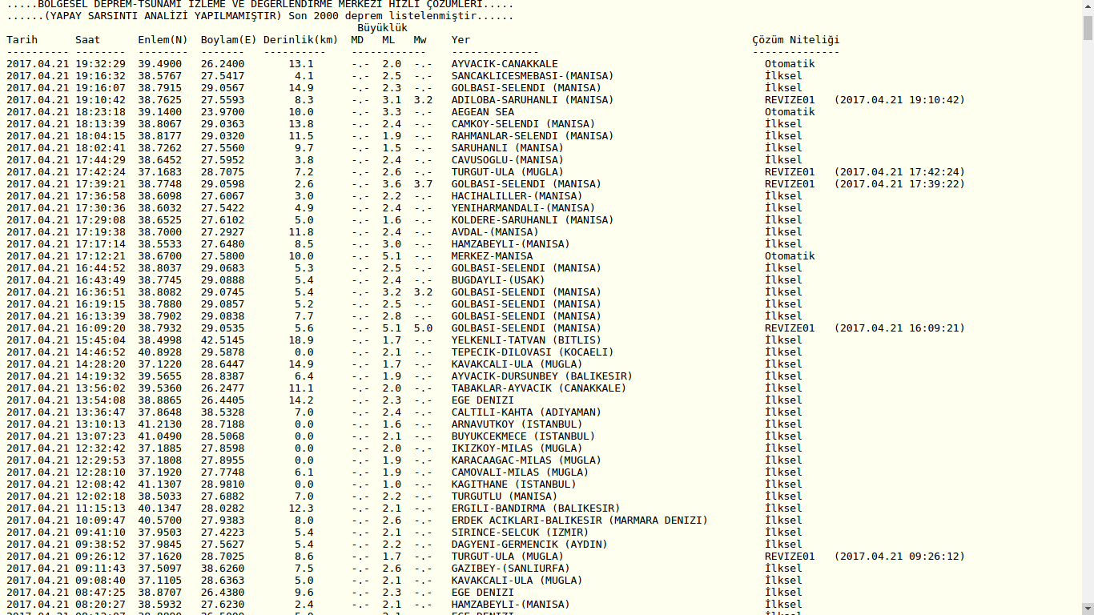
Task: Click location 'TABAKLAR-AYVACIK (CANAKKALE)'
Action: 539,388
